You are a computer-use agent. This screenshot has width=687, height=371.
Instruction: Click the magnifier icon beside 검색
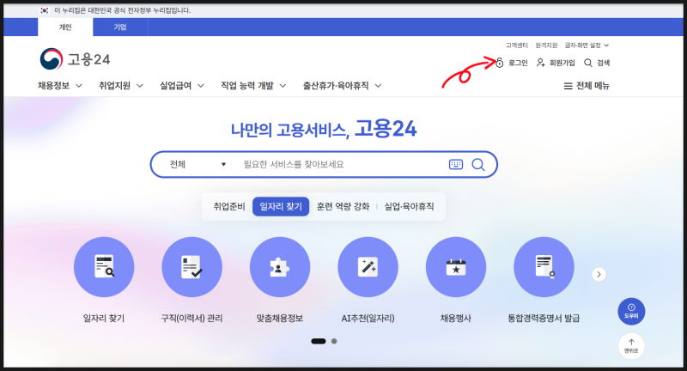point(588,63)
